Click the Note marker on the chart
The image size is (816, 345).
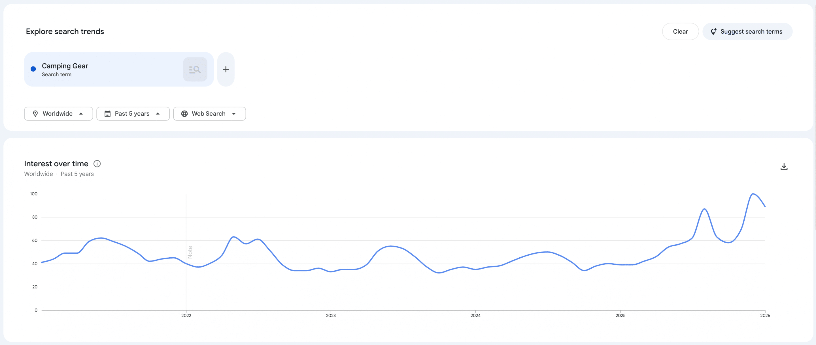[x=190, y=252]
